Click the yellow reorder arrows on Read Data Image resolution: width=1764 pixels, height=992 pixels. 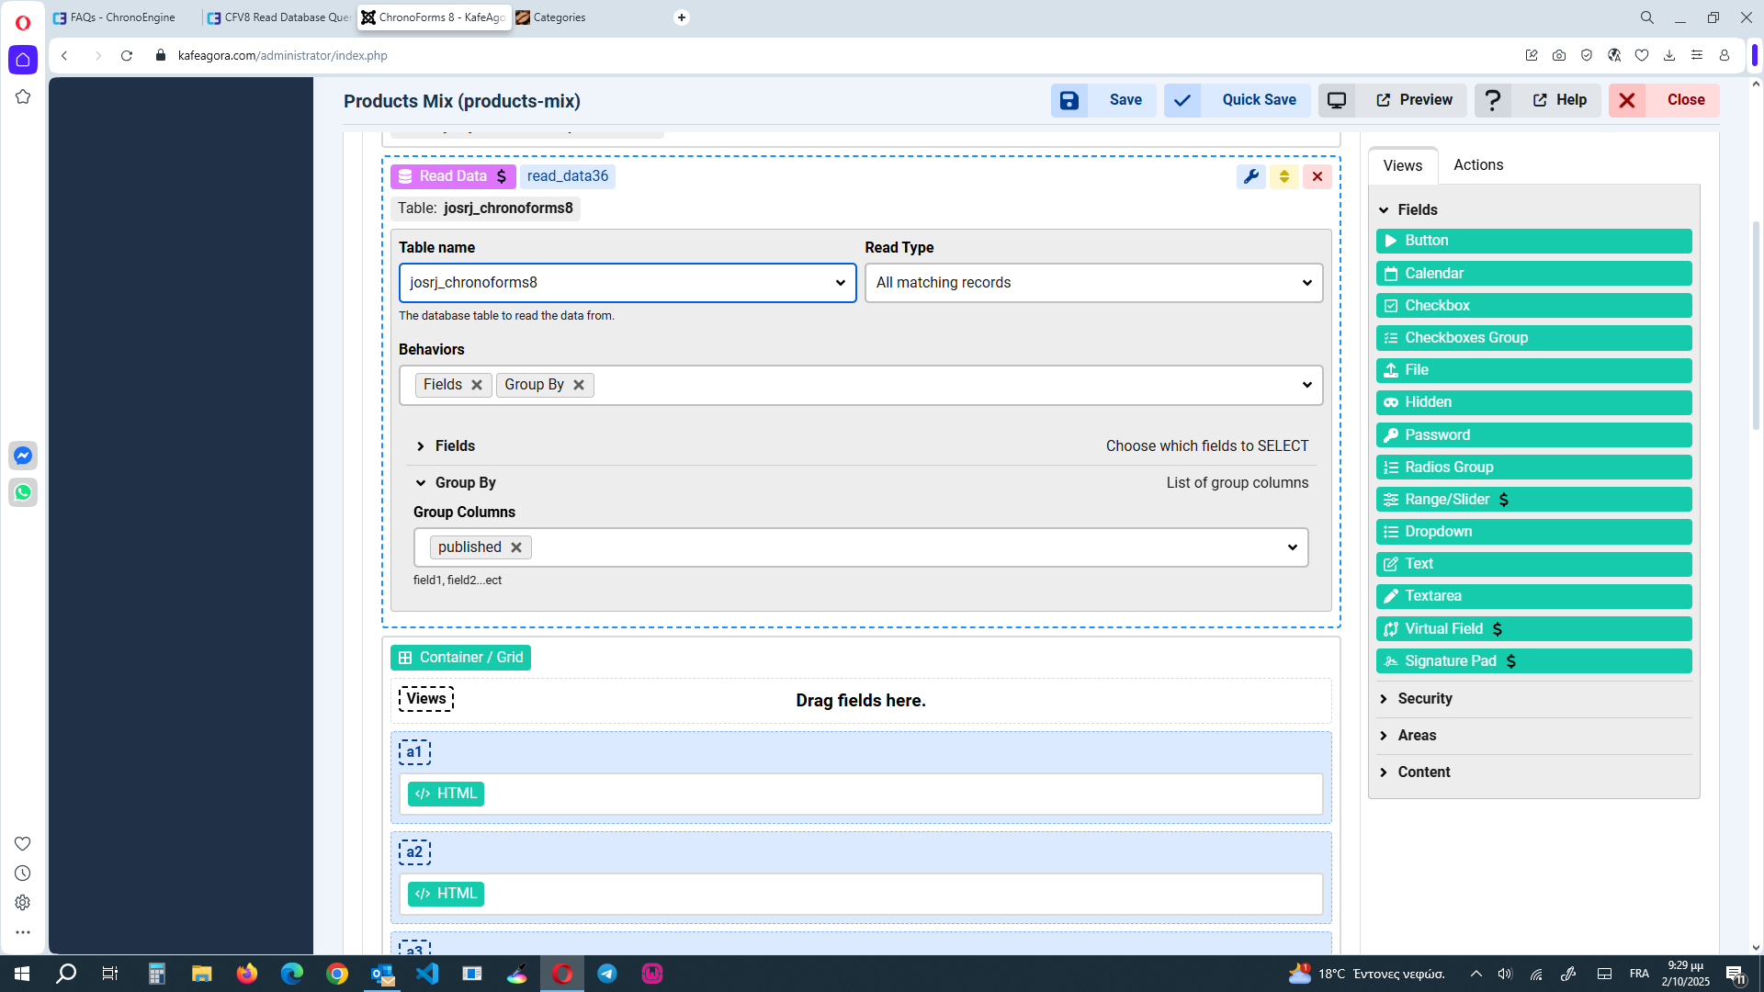[1284, 176]
